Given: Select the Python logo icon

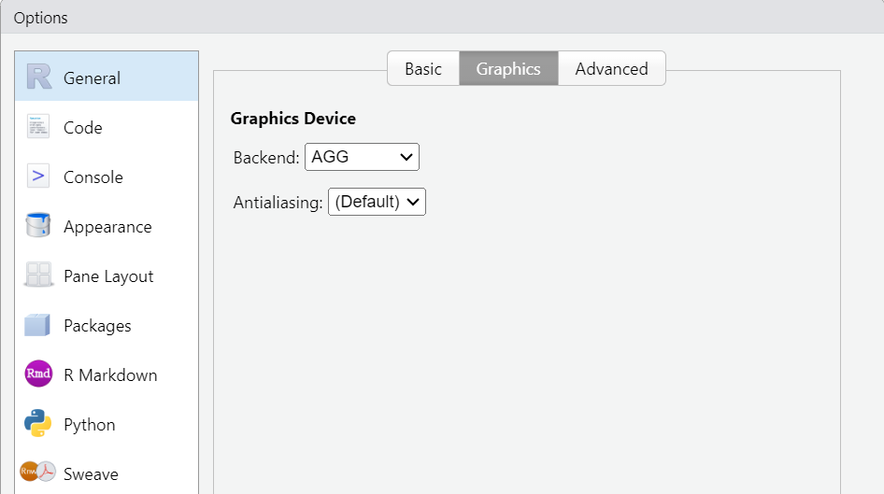Looking at the screenshot, I should pos(37,423).
